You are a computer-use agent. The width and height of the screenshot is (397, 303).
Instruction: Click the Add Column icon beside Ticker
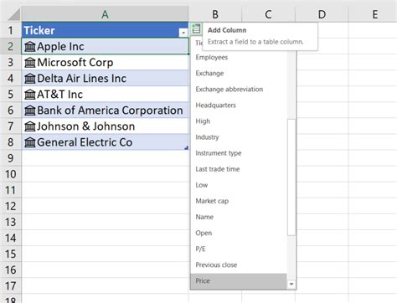coord(196,29)
